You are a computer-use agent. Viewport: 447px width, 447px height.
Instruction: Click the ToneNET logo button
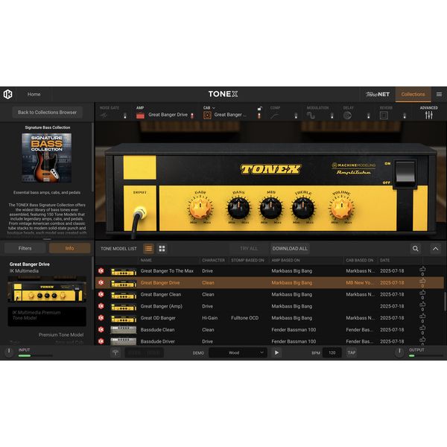point(377,95)
